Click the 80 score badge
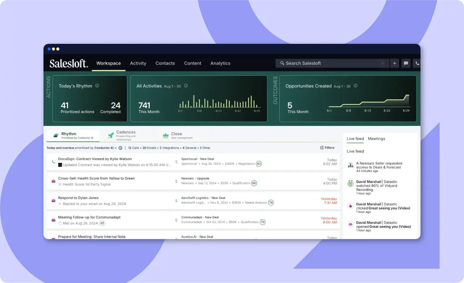Viewport: 464px width, 283px height. pyautogui.click(x=254, y=183)
